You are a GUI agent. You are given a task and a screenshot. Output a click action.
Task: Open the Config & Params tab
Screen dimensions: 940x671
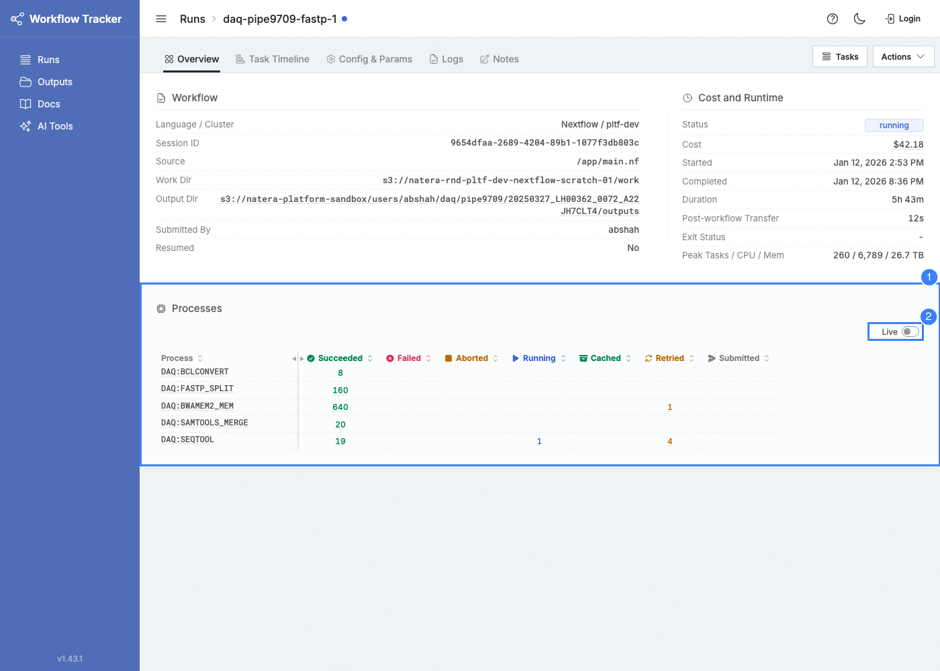coord(369,59)
